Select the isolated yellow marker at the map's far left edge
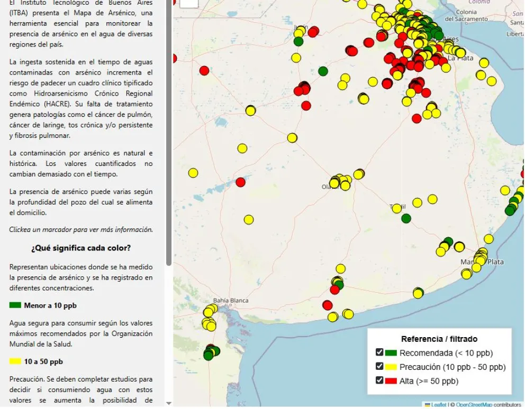The width and height of the screenshot is (525, 409). point(193,173)
